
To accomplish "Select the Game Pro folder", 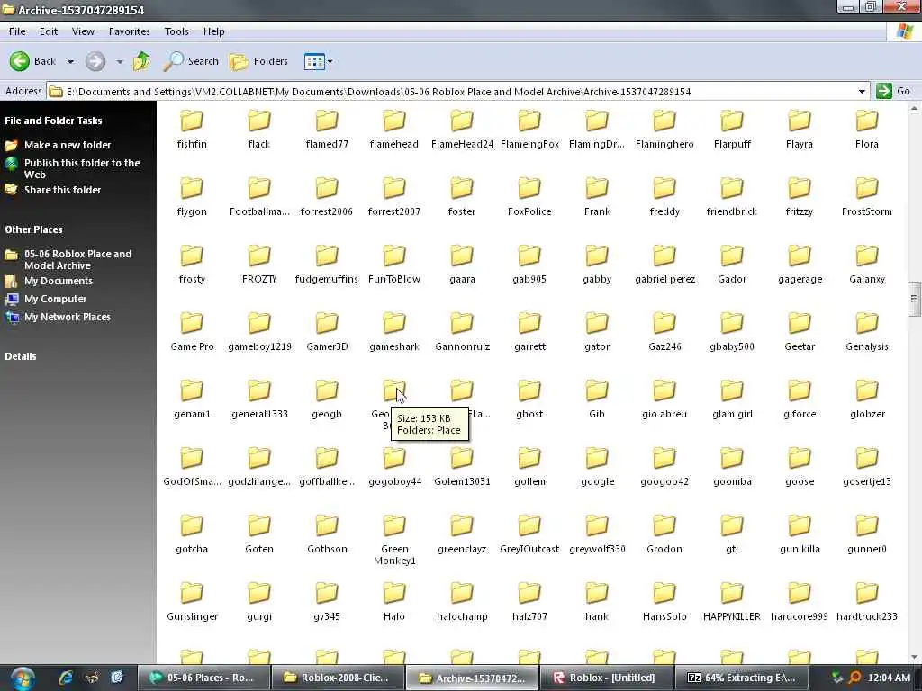I will [x=192, y=332].
